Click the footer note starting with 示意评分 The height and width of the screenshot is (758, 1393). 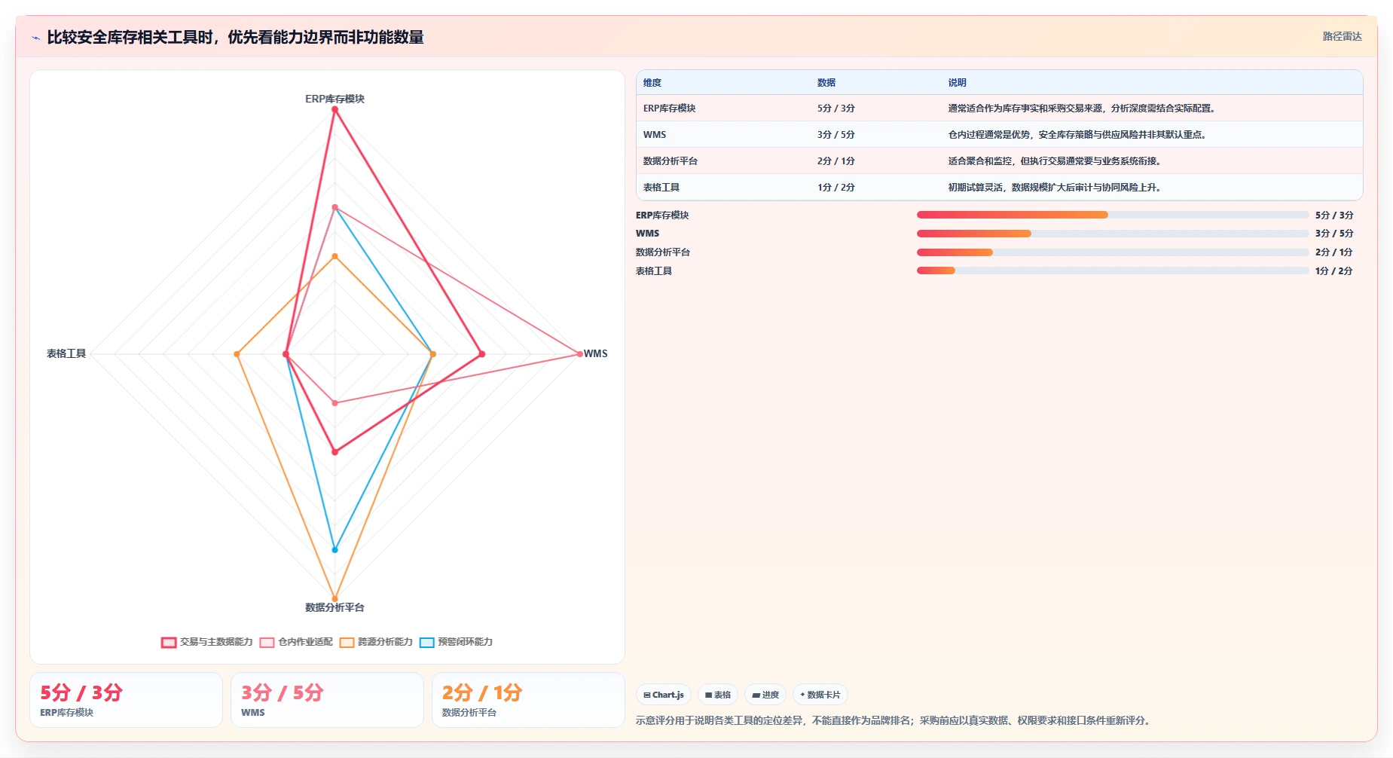894,720
